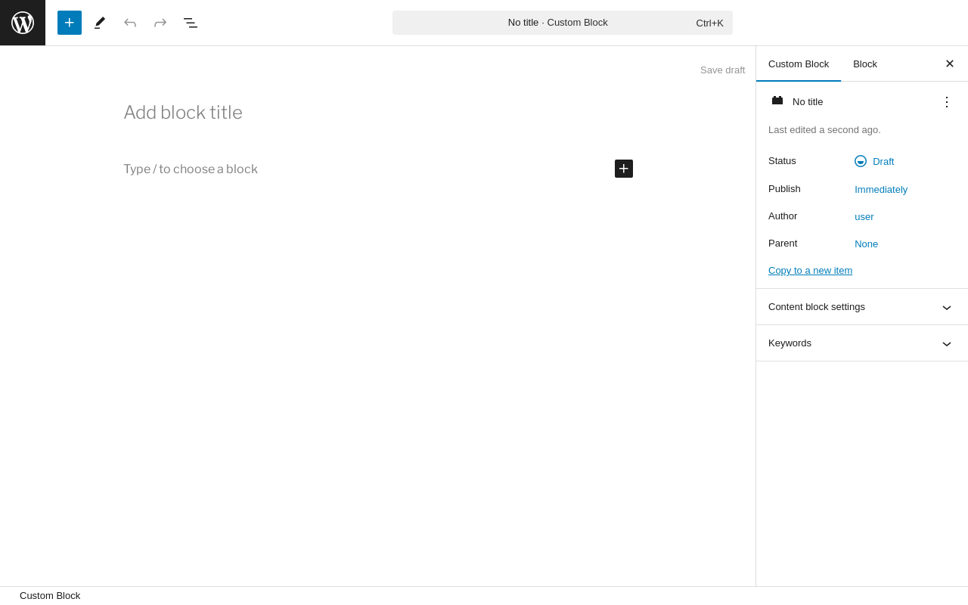
Task: Set parent from None
Action: [x=867, y=244]
